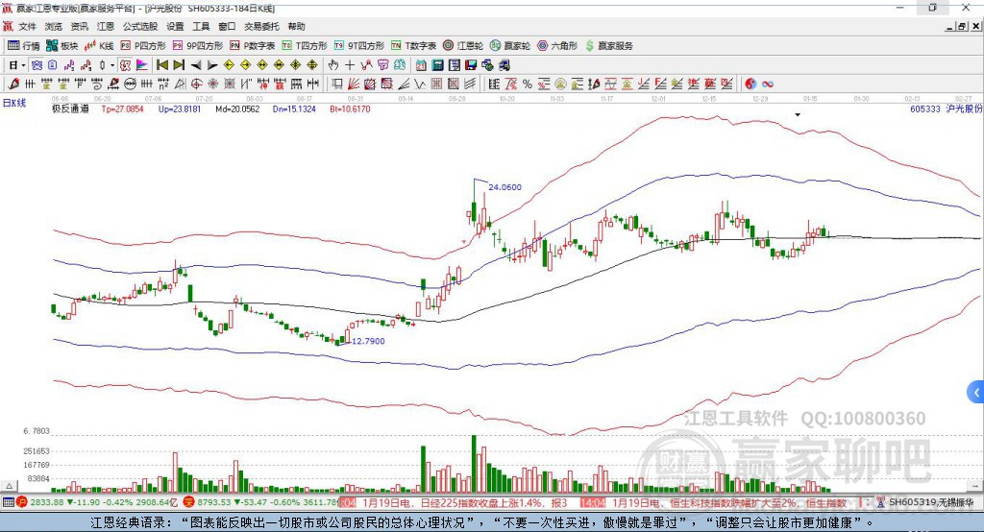
Task: Open the P四方形 tool
Action: [143, 46]
